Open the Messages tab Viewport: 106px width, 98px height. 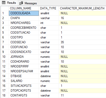tap(28, 3)
